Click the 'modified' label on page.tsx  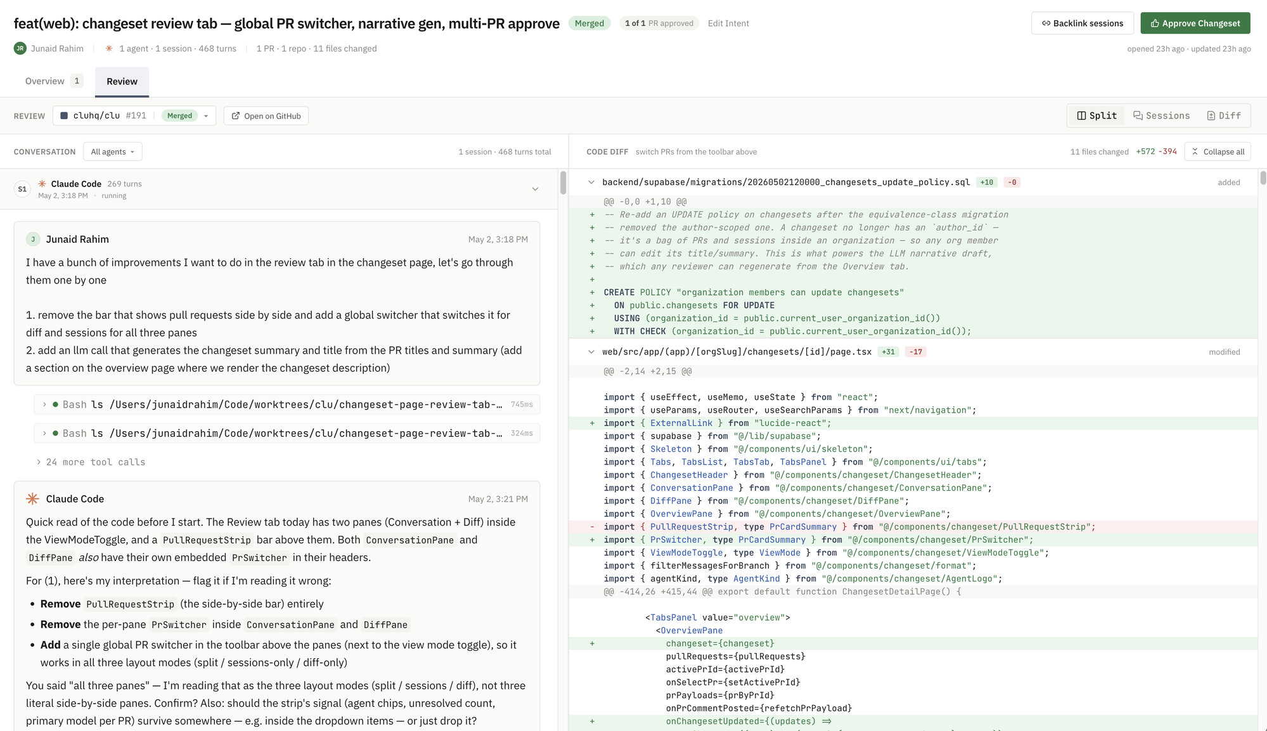pyautogui.click(x=1224, y=352)
